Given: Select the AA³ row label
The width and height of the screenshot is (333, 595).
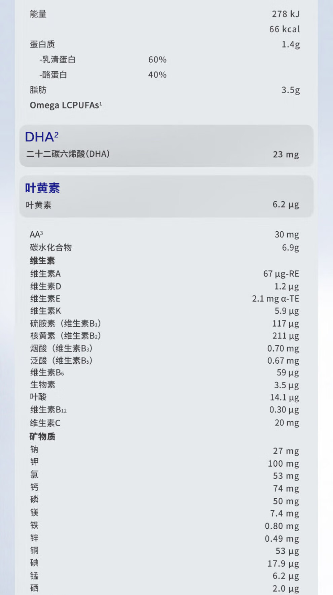Looking at the screenshot, I should pos(36,234).
